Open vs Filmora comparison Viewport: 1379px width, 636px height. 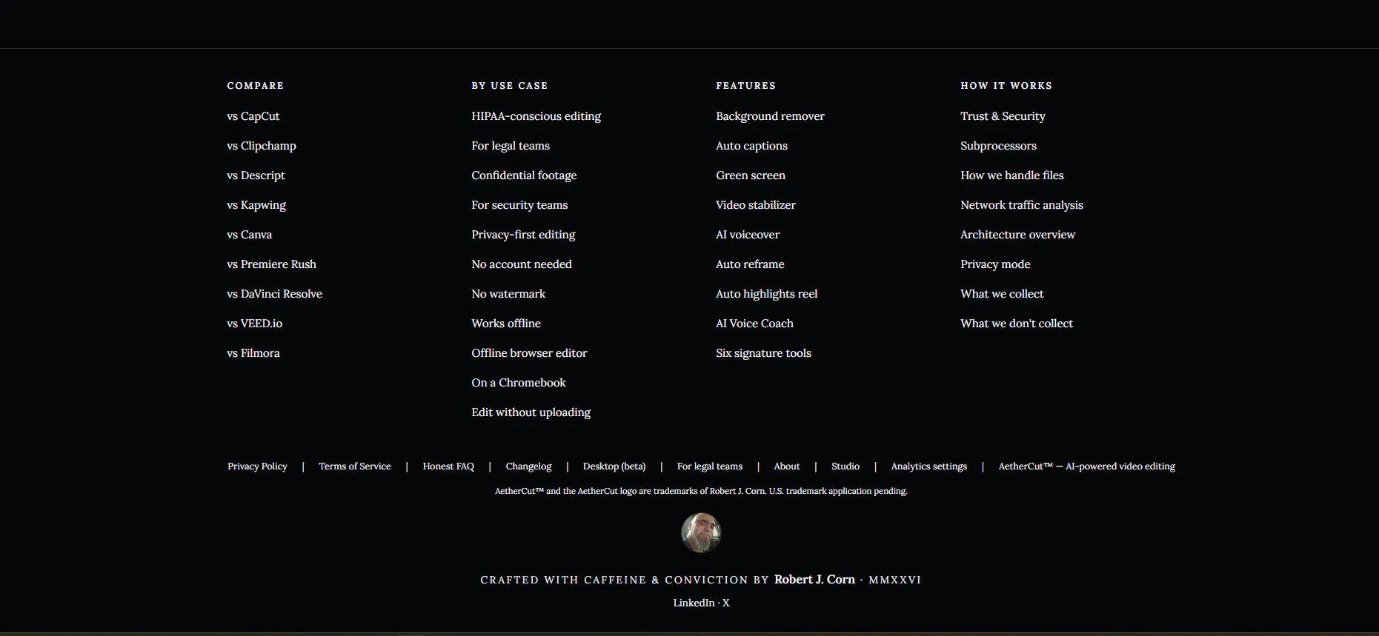click(x=253, y=353)
